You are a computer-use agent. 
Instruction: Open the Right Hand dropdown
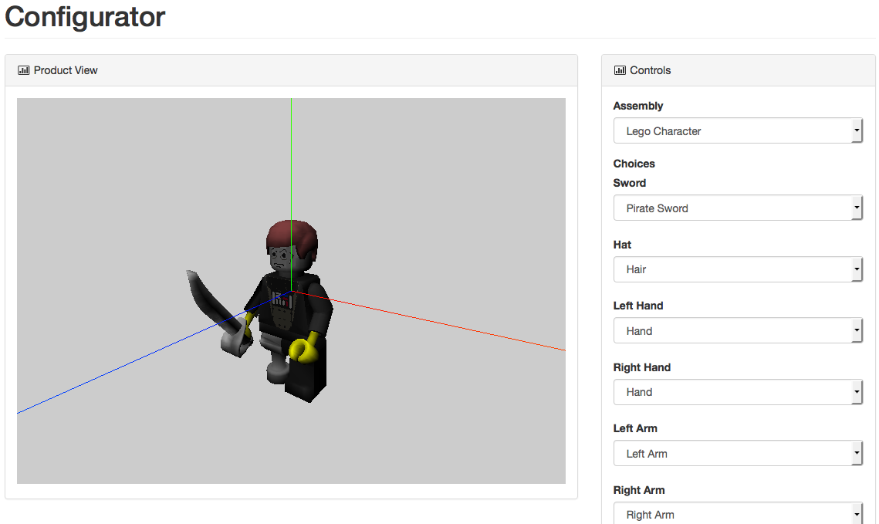[738, 392]
